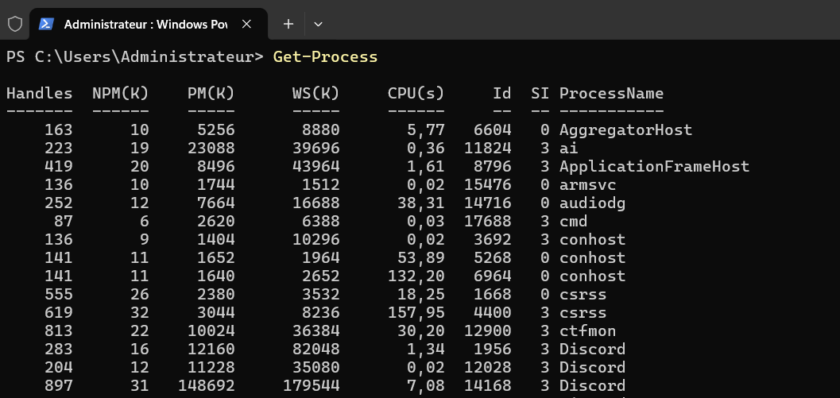Click the NPM(K) column header

point(120,93)
